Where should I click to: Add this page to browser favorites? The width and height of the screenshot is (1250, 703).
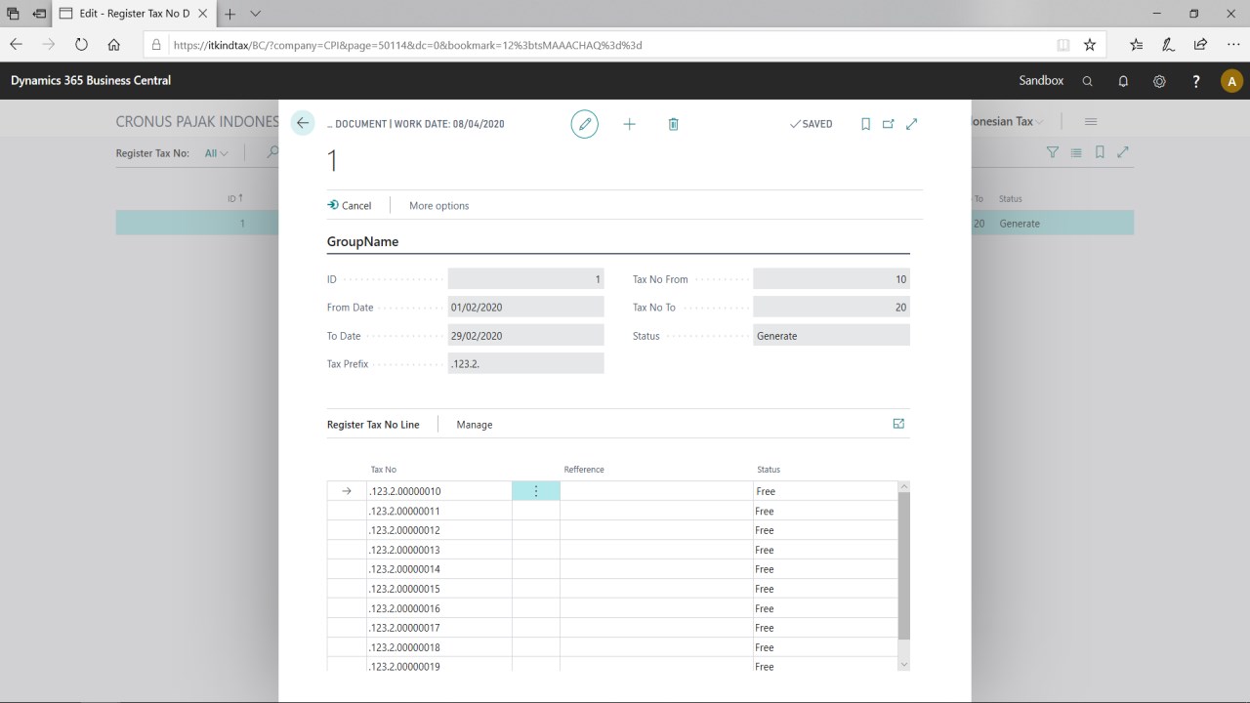click(x=1090, y=45)
